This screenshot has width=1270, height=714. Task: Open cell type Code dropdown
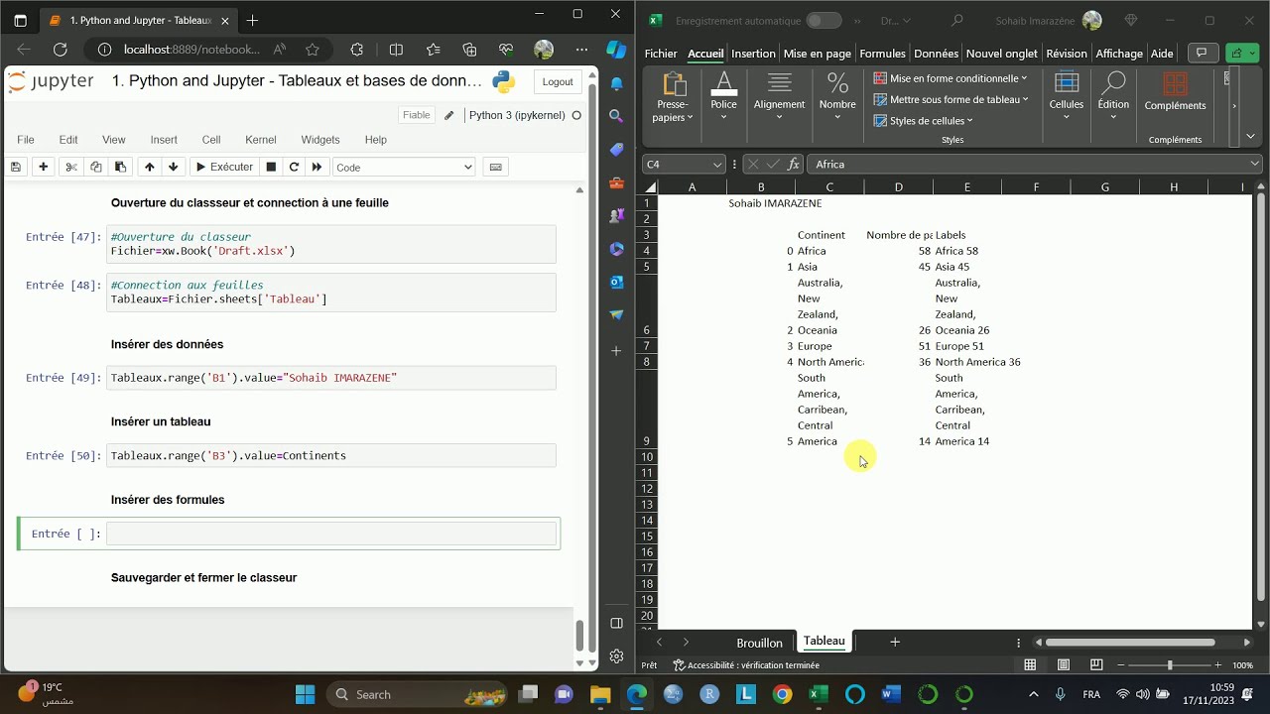(404, 168)
